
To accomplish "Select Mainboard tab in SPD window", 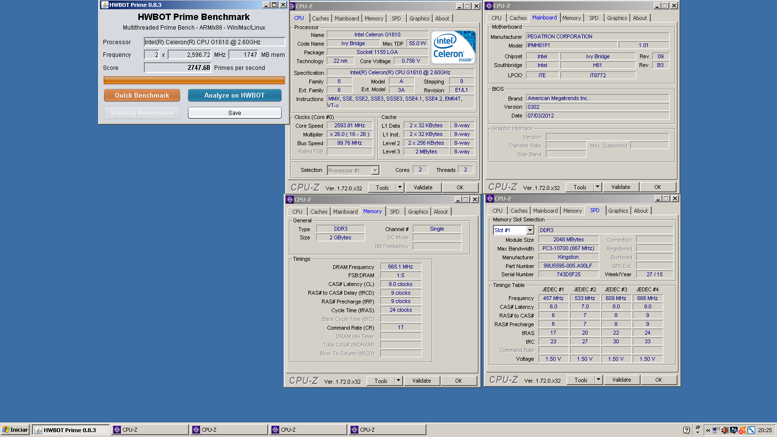I will click(x=545, y=211).
